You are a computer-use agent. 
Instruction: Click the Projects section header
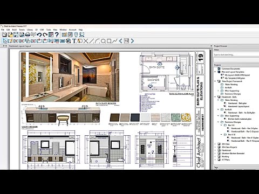[x=236, y=65]
